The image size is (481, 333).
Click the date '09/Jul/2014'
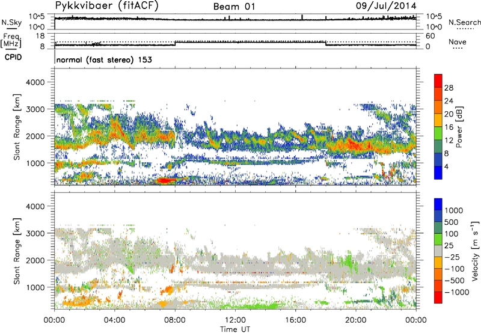pyautogui.click(x=386, y=6)
